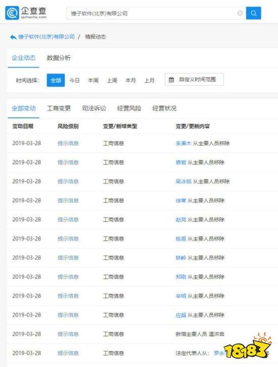Image resolution: width=278 pixels, height=367 pixels.
Task: Open the 朱萧木 person link
Action: coord(183,143)
